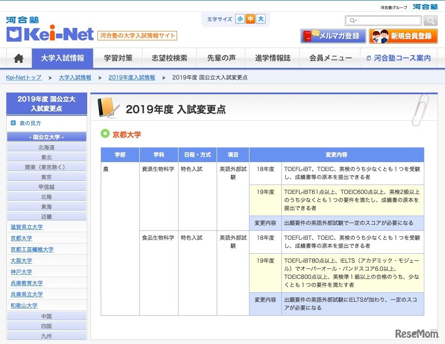
Task: Switch font size to 大
Action: [260, 19]
